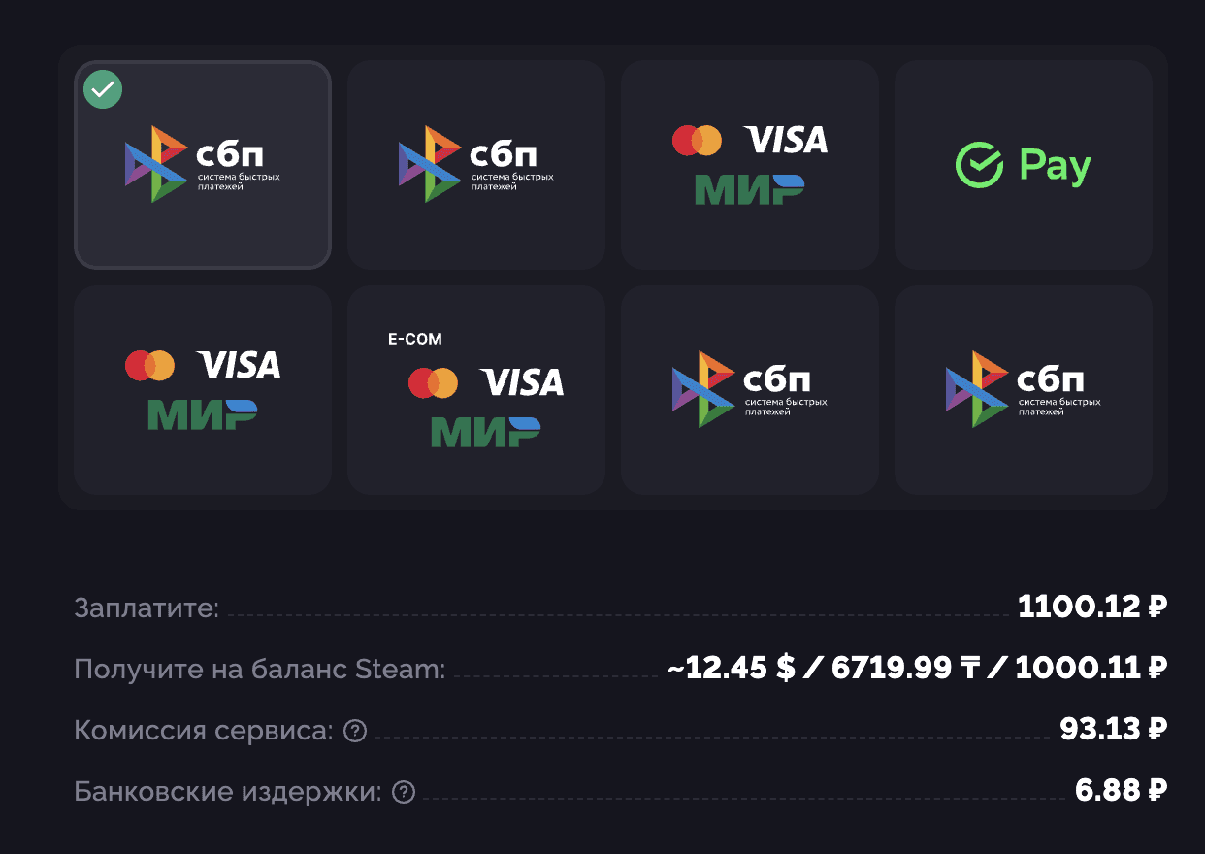Select the unselected СБП tile in top row
This screenshot has width=1205, height=854.
point(476,165)
